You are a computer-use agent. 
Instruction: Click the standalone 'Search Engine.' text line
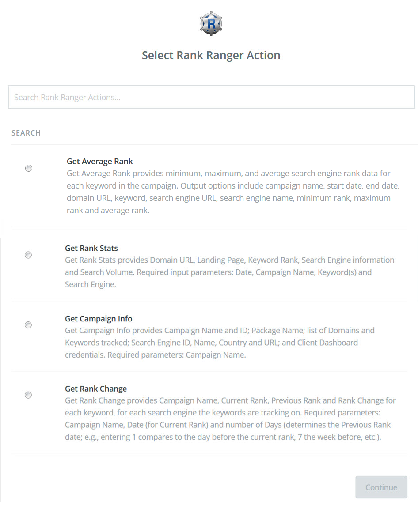click(x=91, y=284)
